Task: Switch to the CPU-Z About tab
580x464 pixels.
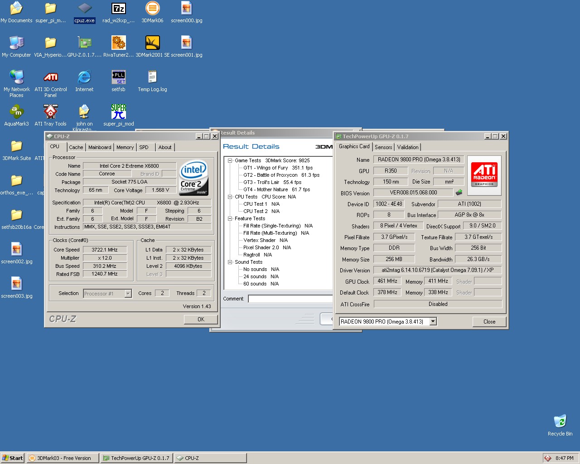Action: click(x=165, y=147)
